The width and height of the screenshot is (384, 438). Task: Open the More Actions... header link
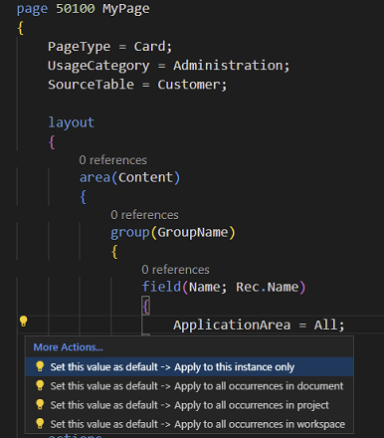pyautogui.click(x=68, y=347)
